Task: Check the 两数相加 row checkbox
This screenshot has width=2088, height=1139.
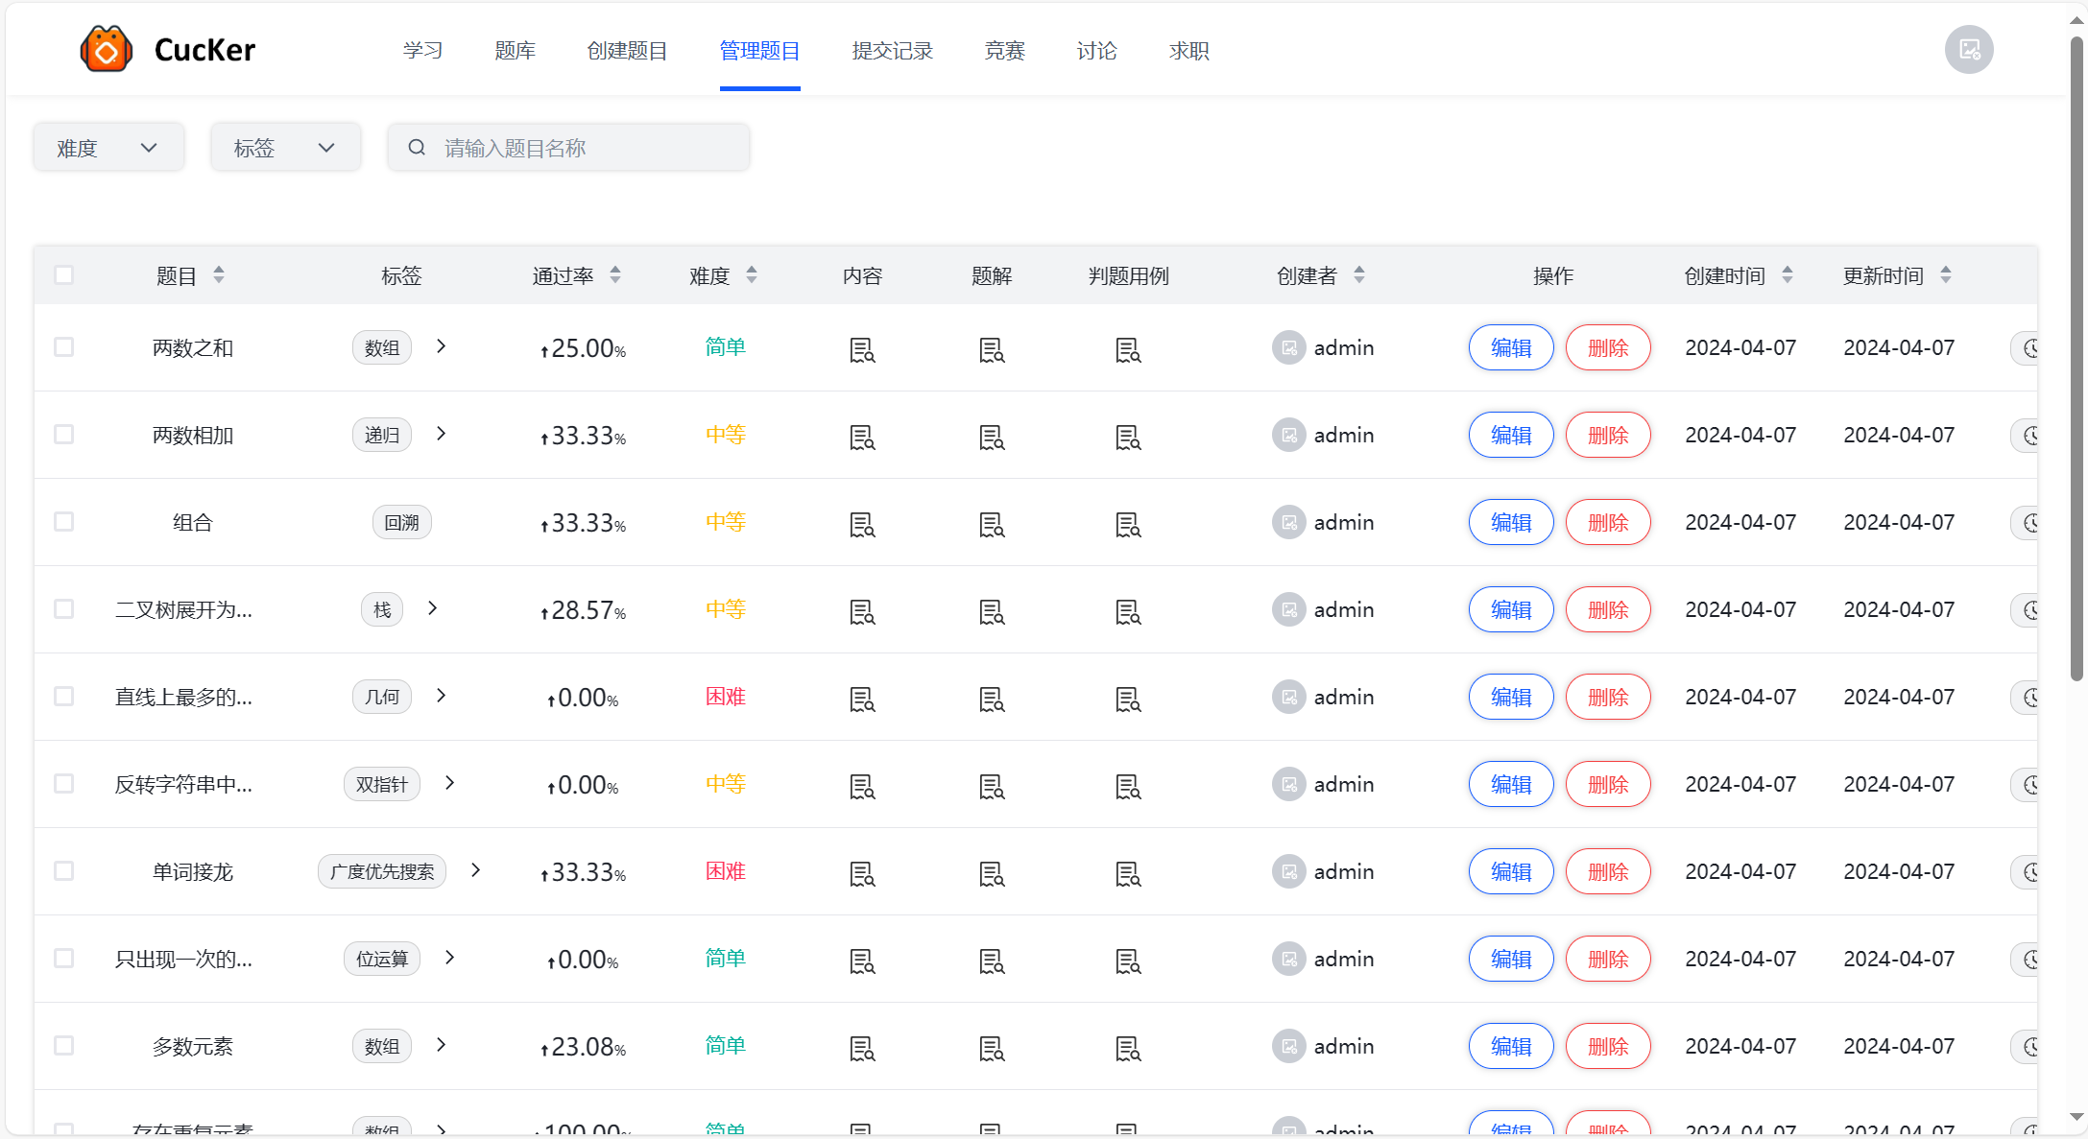Action: coord(64,434)
